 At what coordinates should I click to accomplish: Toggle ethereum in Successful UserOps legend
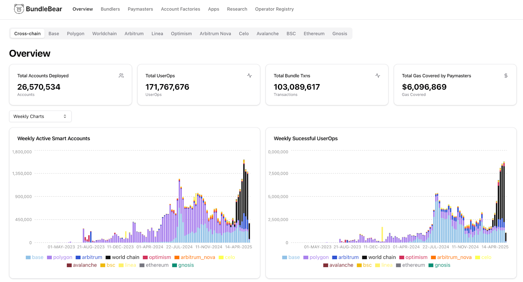411,265
